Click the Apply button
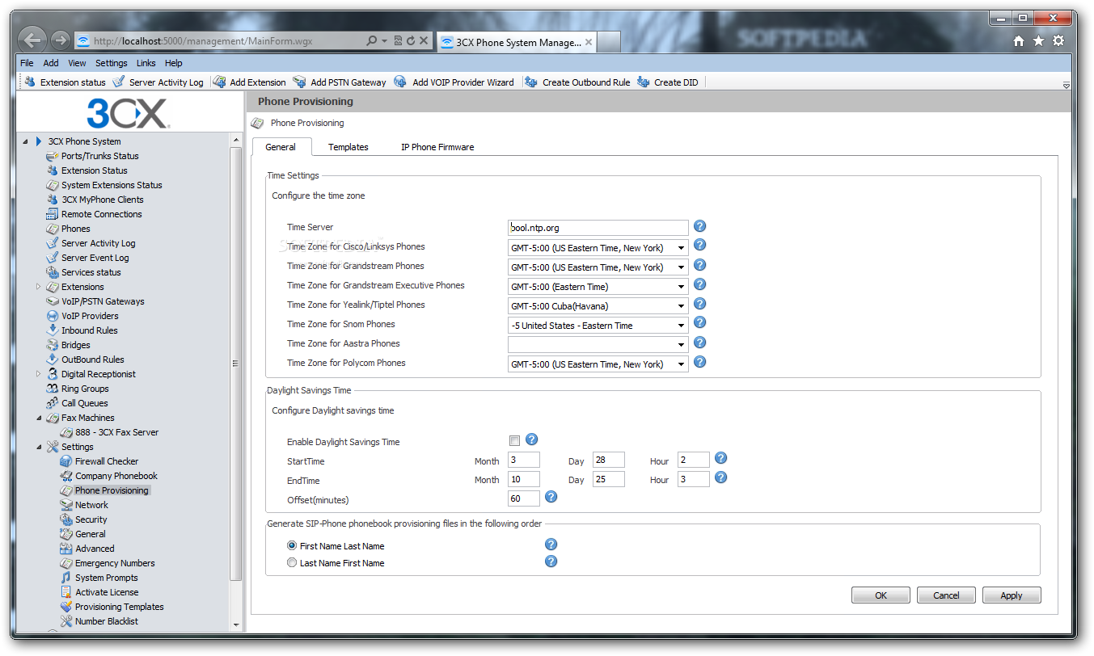The image size is (1094, 656). tap(1012, 595)
